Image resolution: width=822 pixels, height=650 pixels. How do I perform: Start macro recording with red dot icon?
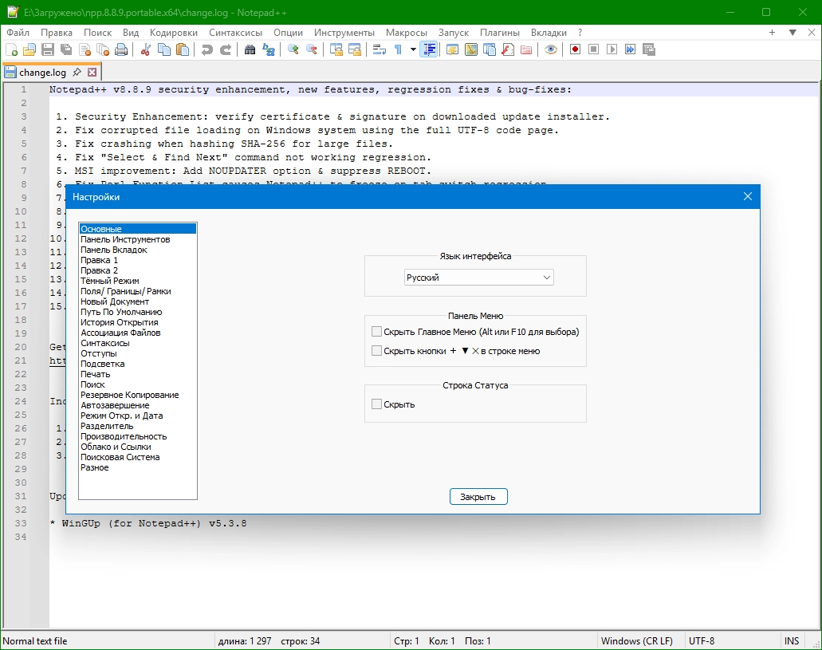click(575, 49)
